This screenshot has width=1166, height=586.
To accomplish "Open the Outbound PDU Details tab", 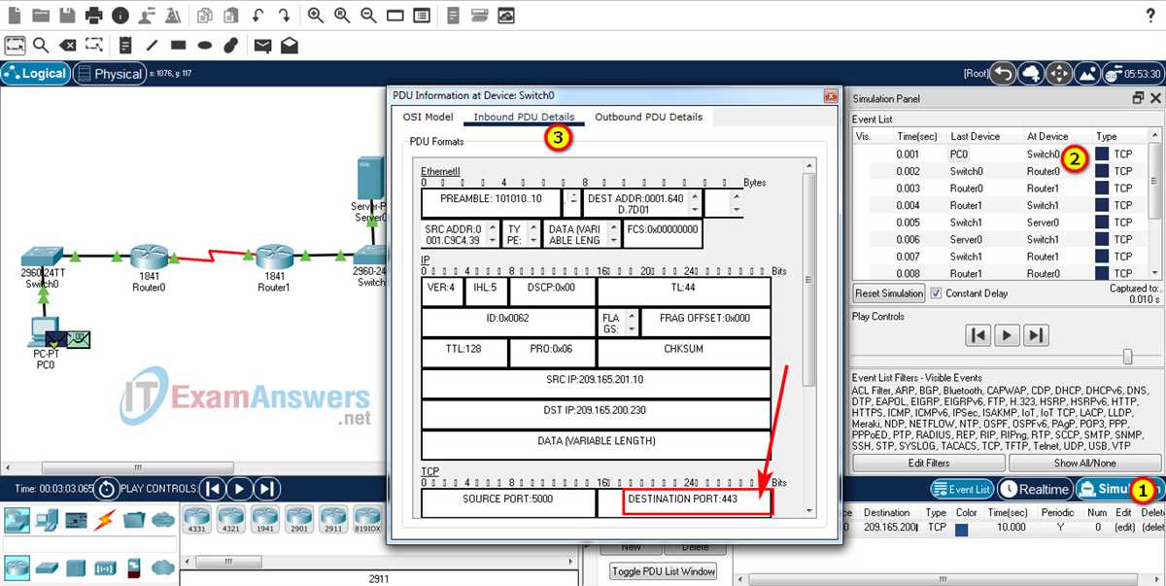I will point(648,117).
